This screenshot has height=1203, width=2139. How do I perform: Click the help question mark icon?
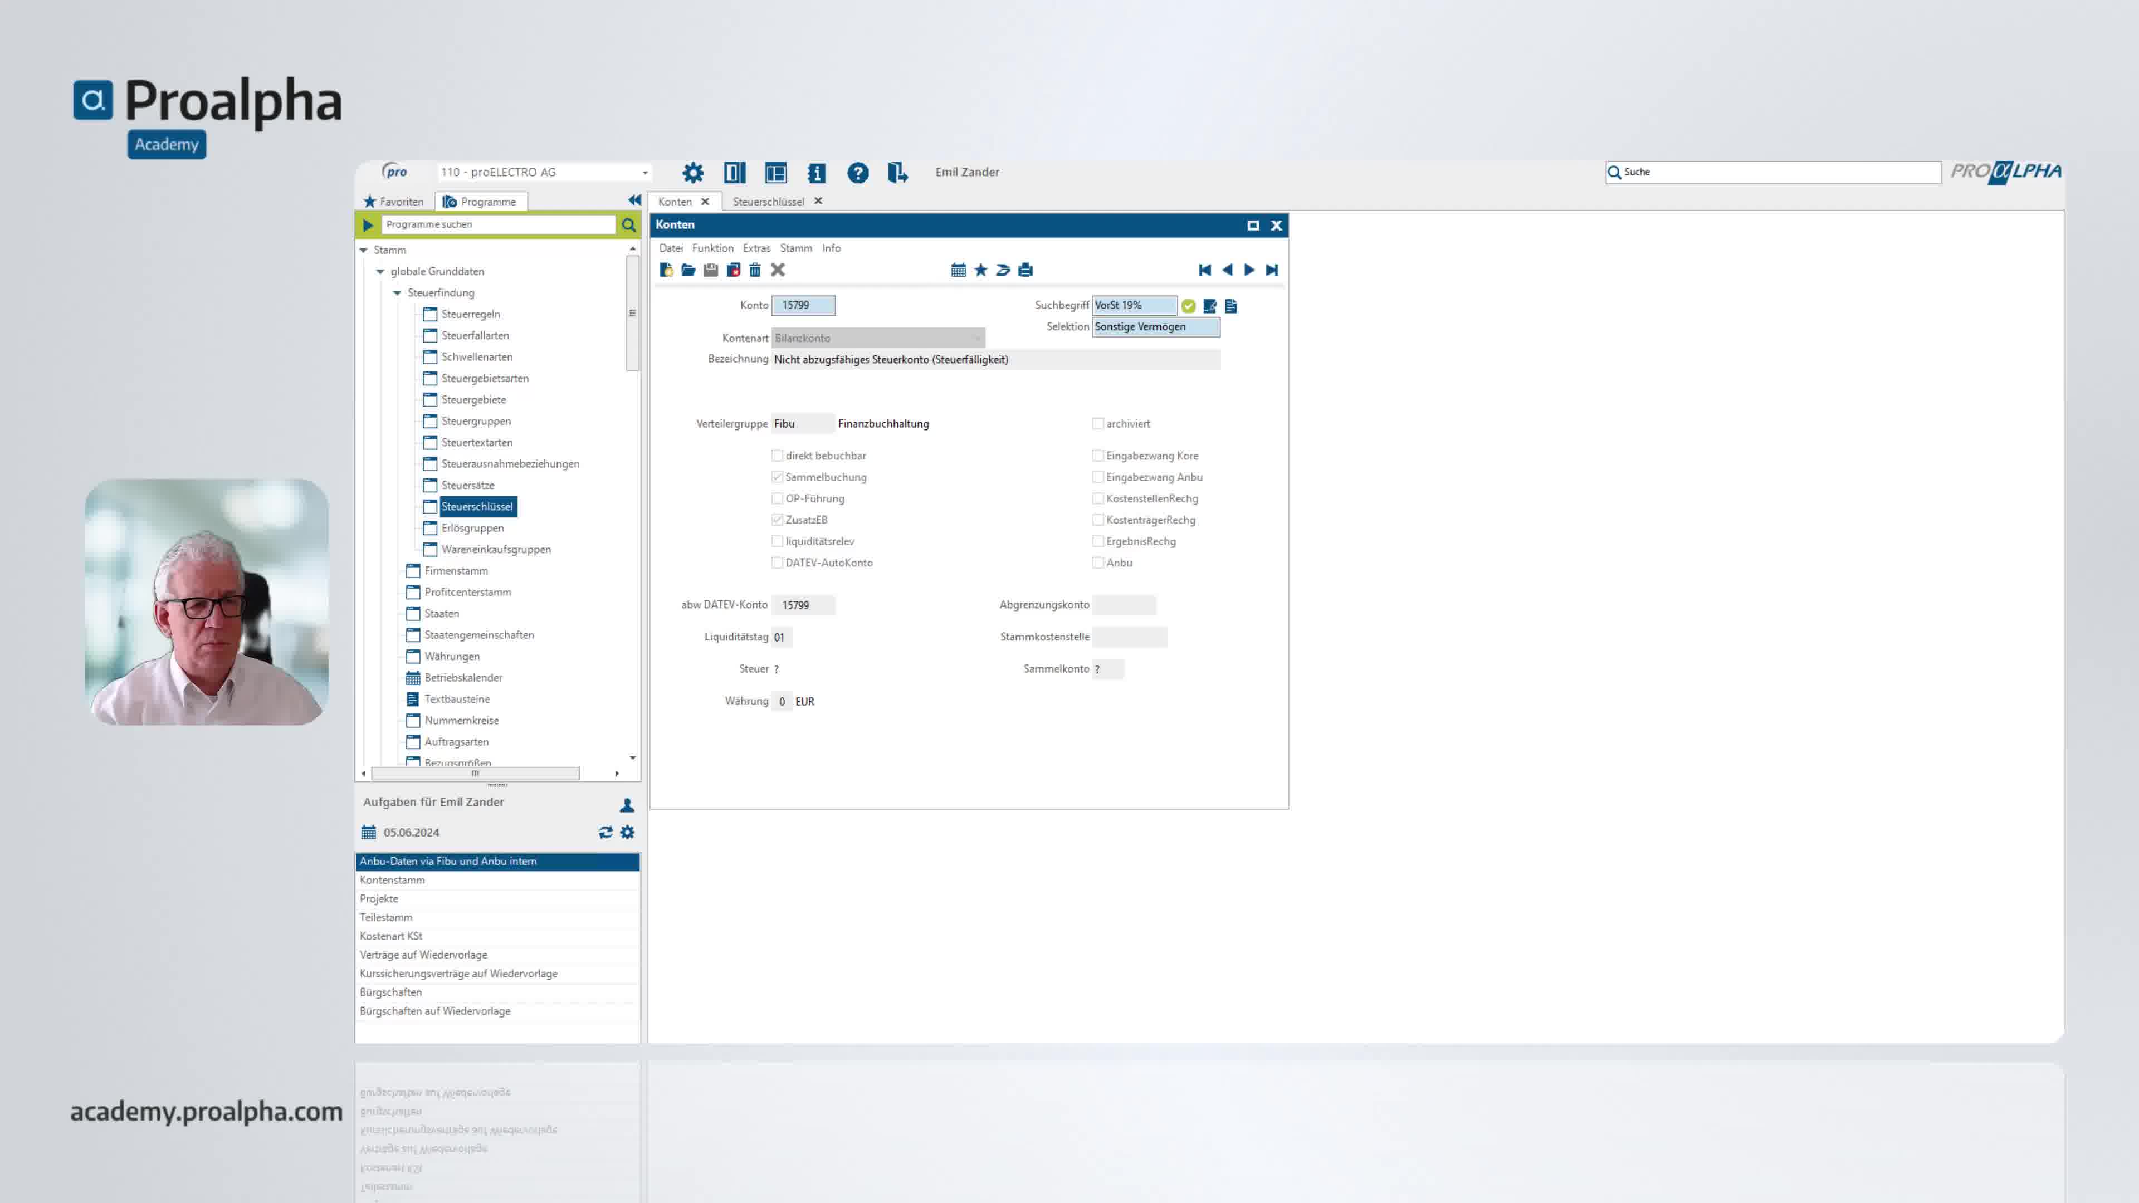pos(858,173)
